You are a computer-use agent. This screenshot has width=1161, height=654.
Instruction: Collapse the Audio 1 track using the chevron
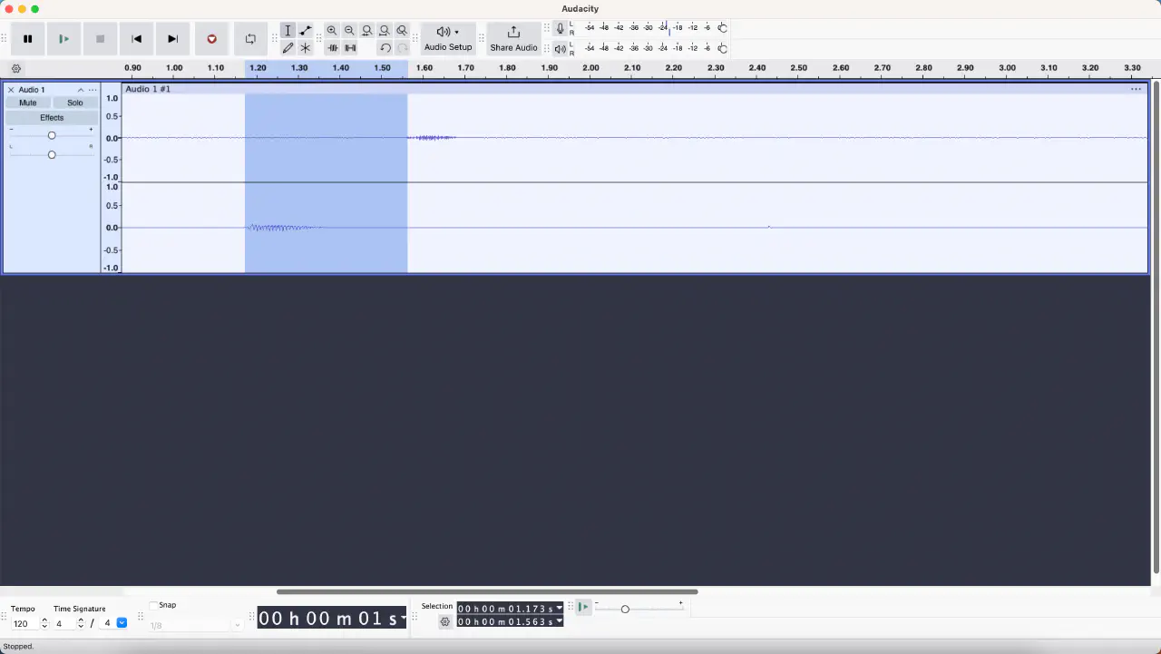pyautogui.click(x=81, y=90)
